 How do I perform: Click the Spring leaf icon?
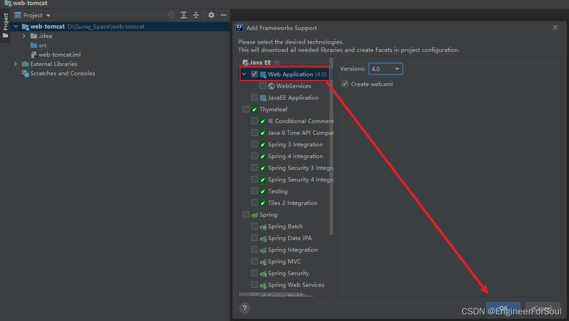point(255,215)
